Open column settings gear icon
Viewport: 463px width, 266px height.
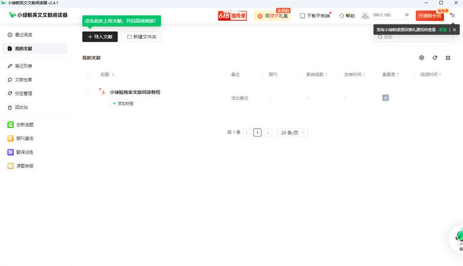[x=421, y=57]
